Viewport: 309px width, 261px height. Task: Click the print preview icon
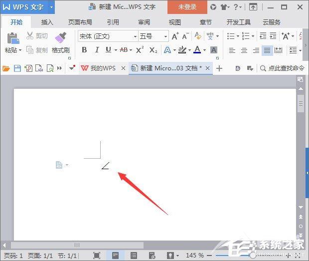click(x=50, y=68)
